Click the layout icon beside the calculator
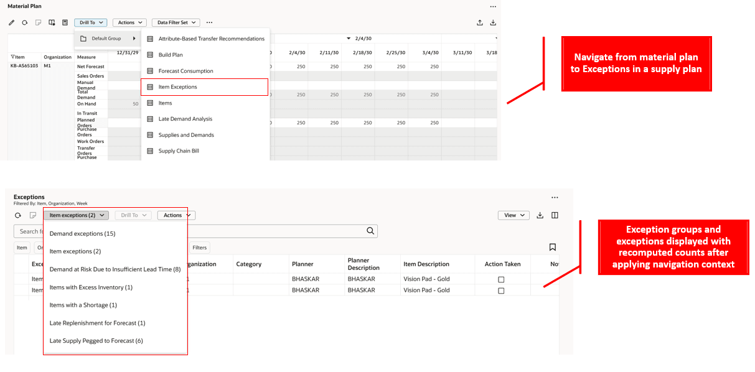This screenshot has height=372, width=755. [x=52, y=22]
